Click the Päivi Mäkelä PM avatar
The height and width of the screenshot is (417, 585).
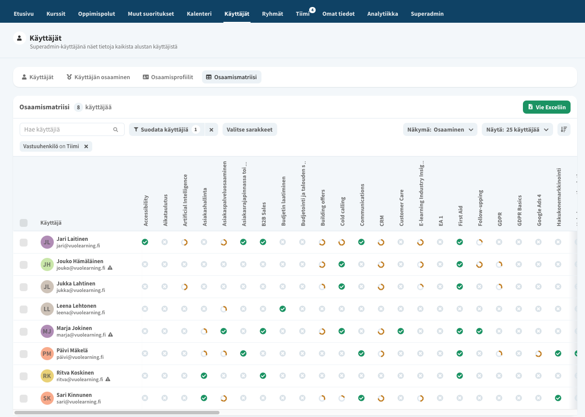coord(47,354)
